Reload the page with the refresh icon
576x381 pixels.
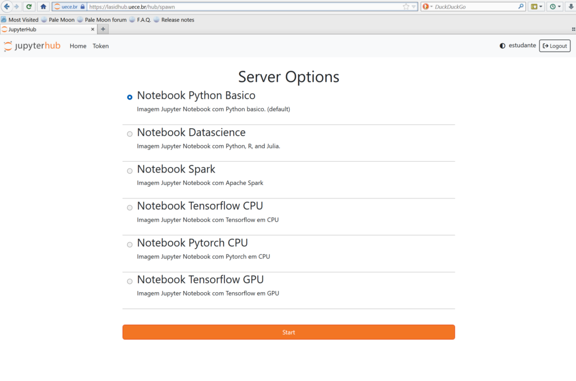(29, 7)
